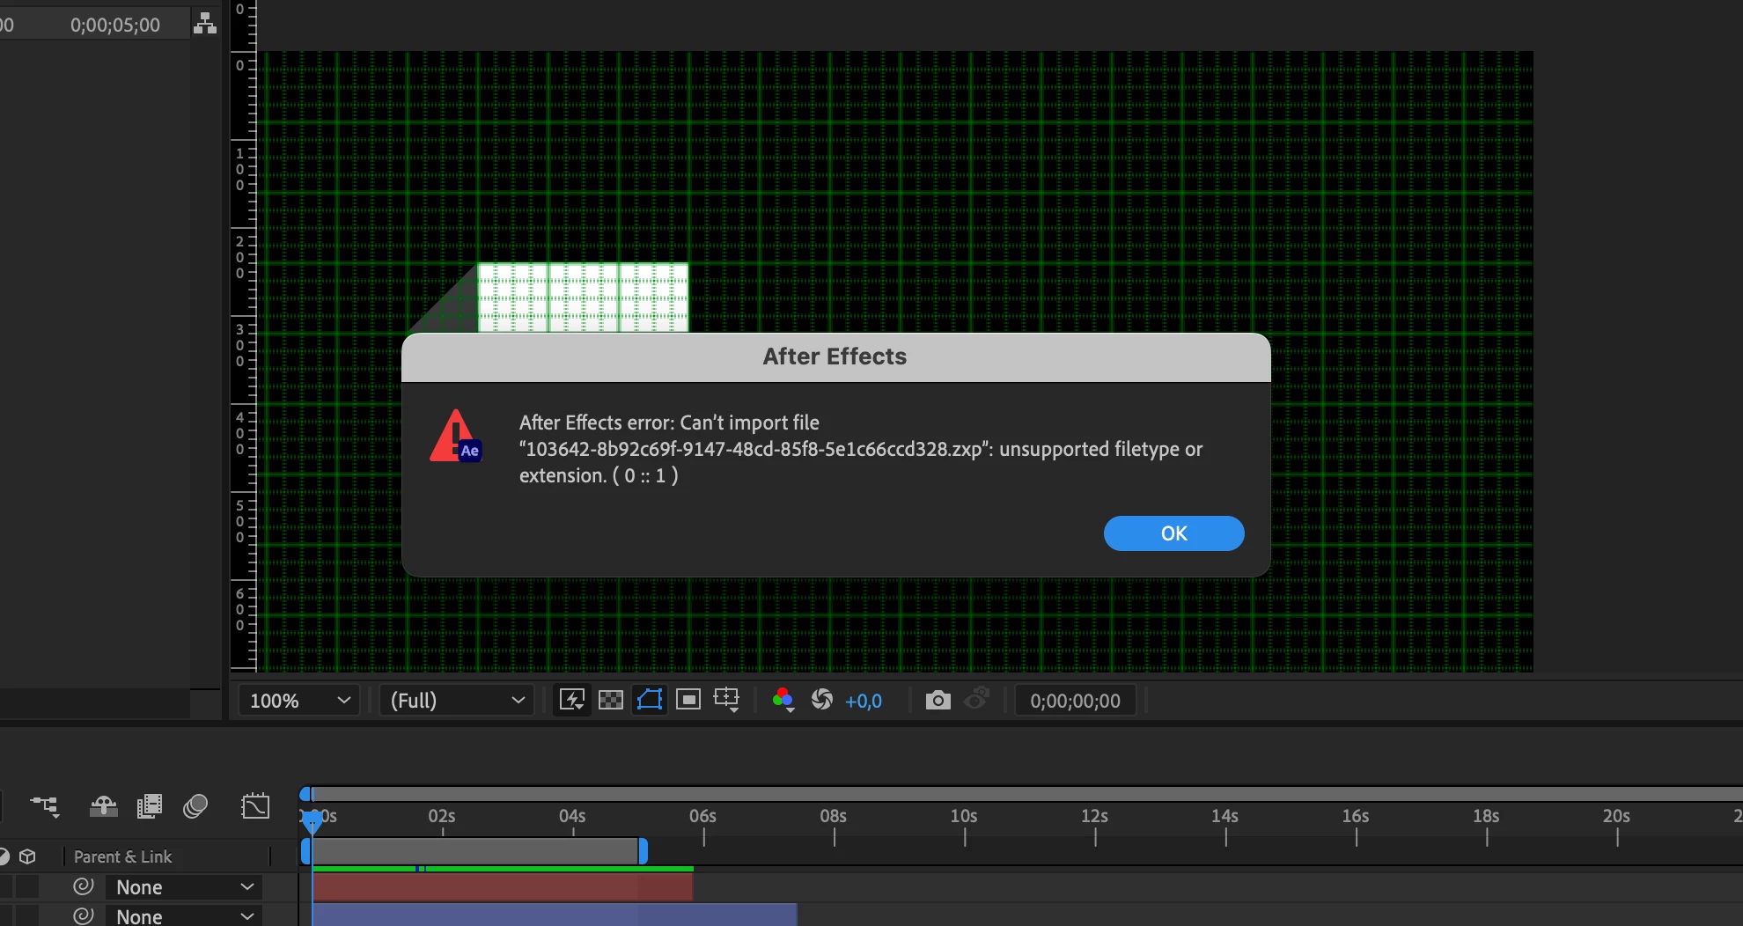Click the second layer's parent pick whip

[84, 915]
